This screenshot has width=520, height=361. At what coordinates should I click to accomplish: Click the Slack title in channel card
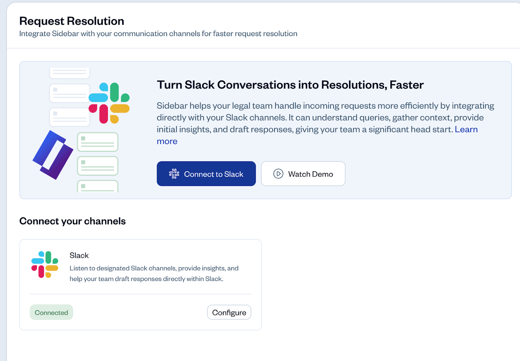(x=79, y=255)
